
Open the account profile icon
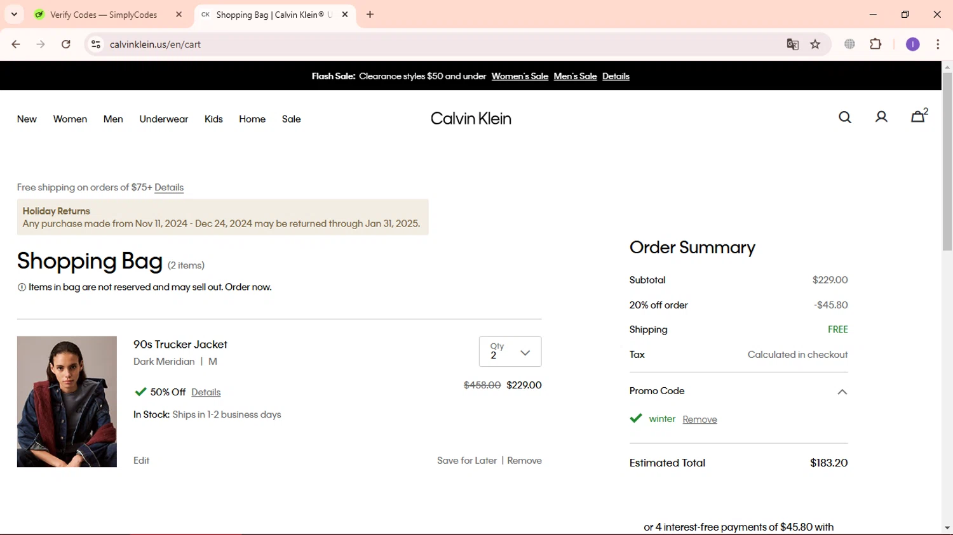click(881, 117)
